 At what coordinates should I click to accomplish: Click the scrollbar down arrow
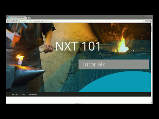coord(152,103)
